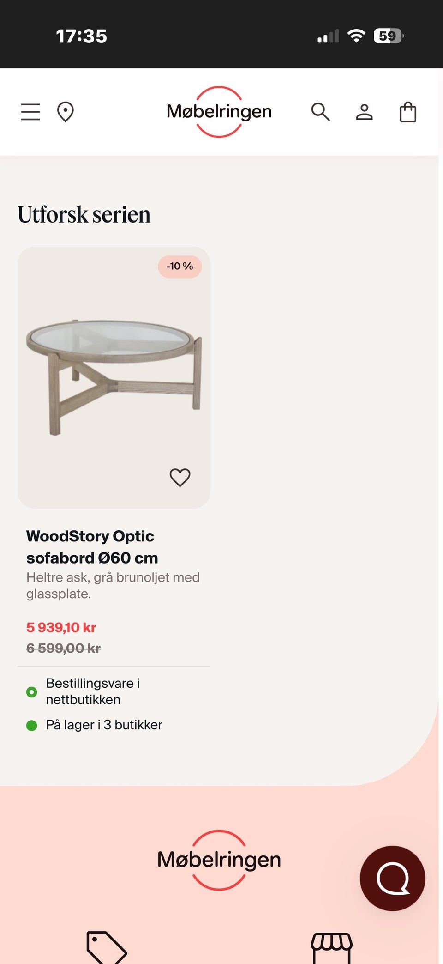Open the user account icon
The width and height of the screenshot is (443, 964).
[364, 112]
